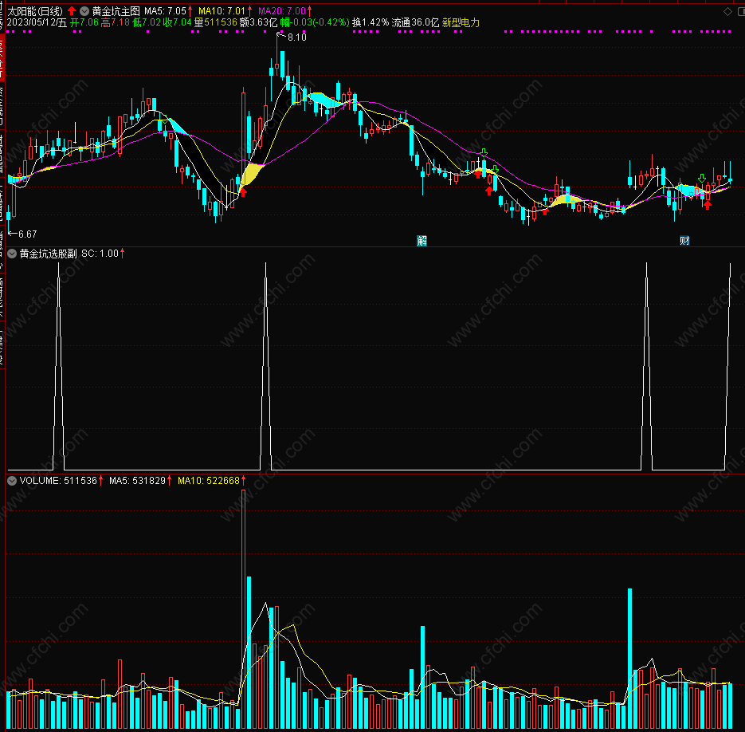Click the float value 流通36.0亿
This screenshot has width=745, height=732.
click(x=415, y=22)
